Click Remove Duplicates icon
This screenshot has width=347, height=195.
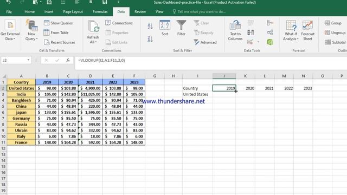tap(250, 32)
